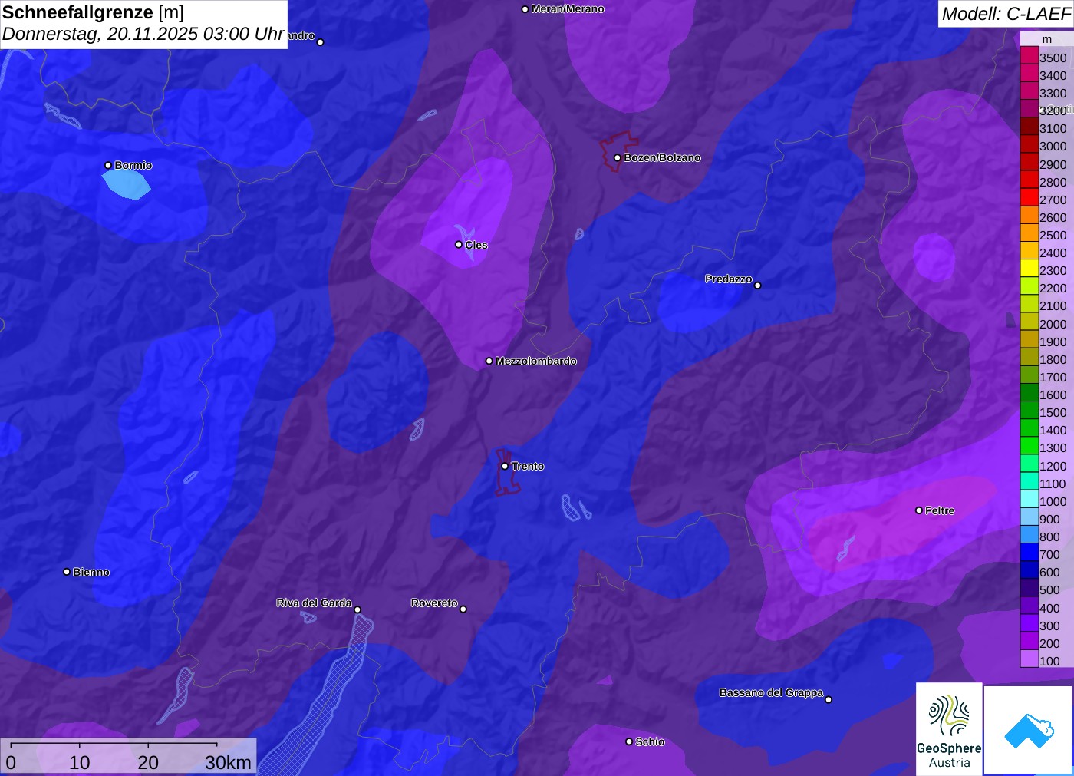Pick the 1100 m legend color swatch
The height and width of the screenshot is (776, 1074).
1030,481
